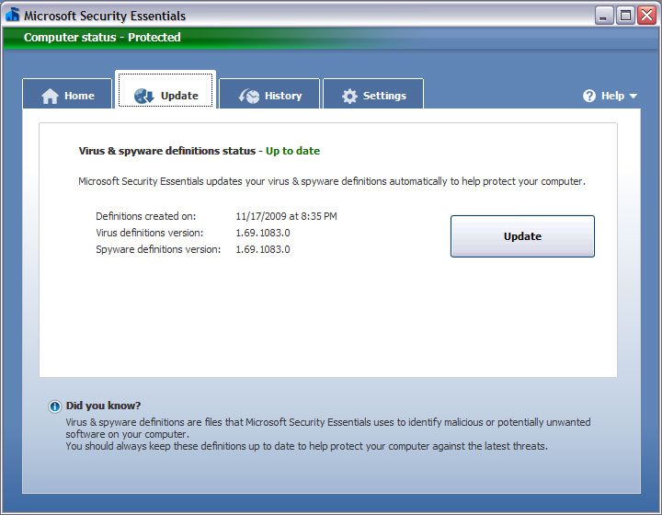662x515 pixels.
Task: Open the Help menu
Action: tap(611, 96)
